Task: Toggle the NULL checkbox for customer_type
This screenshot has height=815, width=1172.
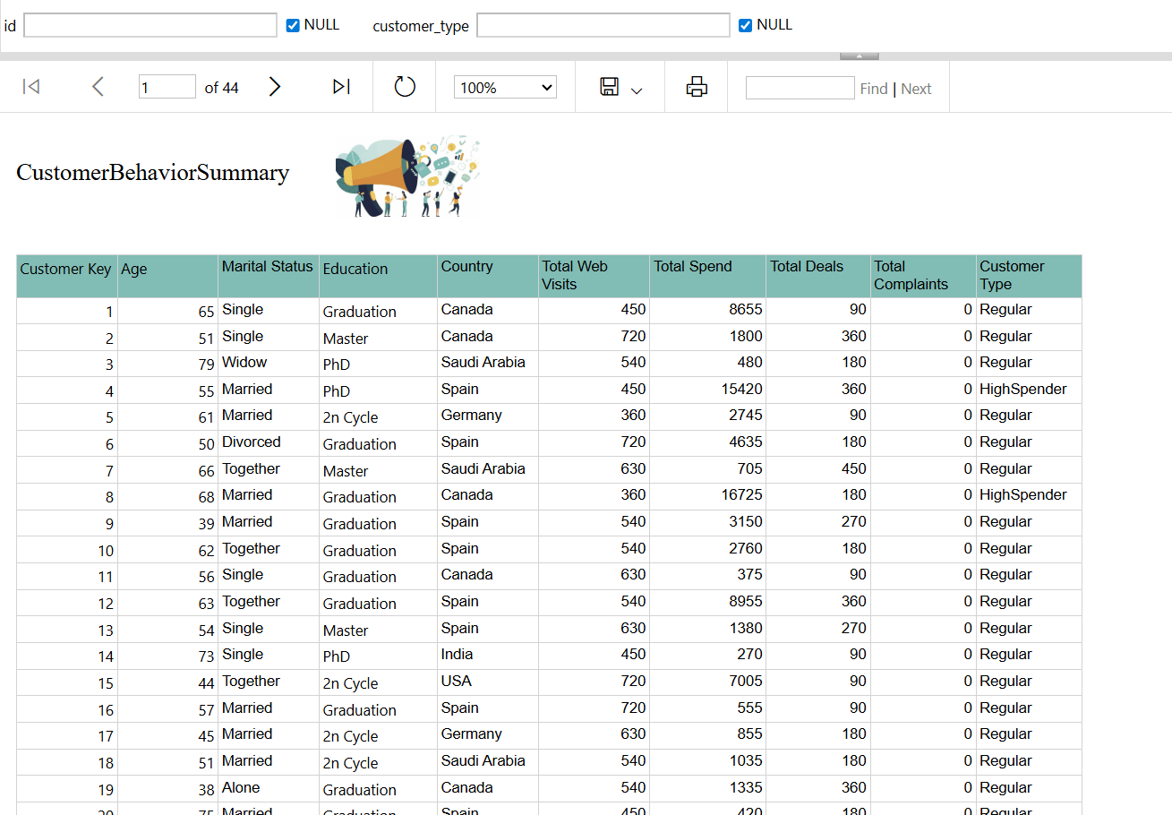Action: point(745,25)
